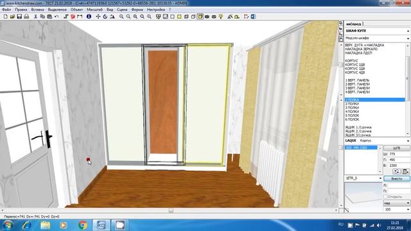Open the Сцена menu
411x231 pixels.
pos(122,10)
